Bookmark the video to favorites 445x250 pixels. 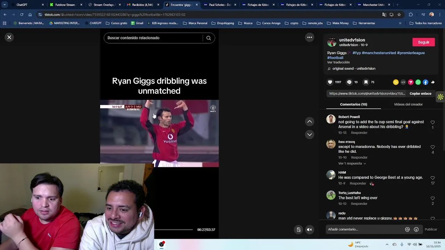366,82
